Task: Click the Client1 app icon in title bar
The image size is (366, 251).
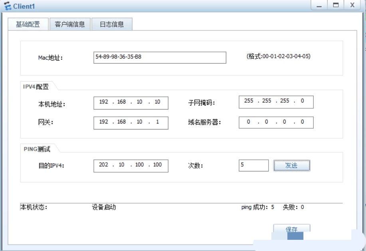Action: click(x=8, y=6)
